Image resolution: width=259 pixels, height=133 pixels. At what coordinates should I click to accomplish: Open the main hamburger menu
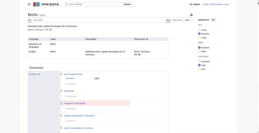tap(29, 4)
